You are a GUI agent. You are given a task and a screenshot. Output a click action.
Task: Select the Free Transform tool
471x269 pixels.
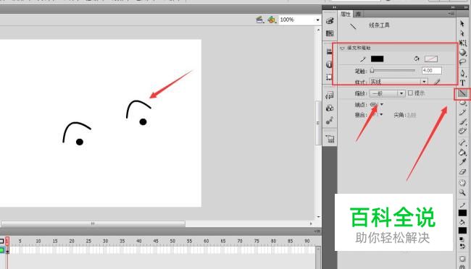click(462, 43)
